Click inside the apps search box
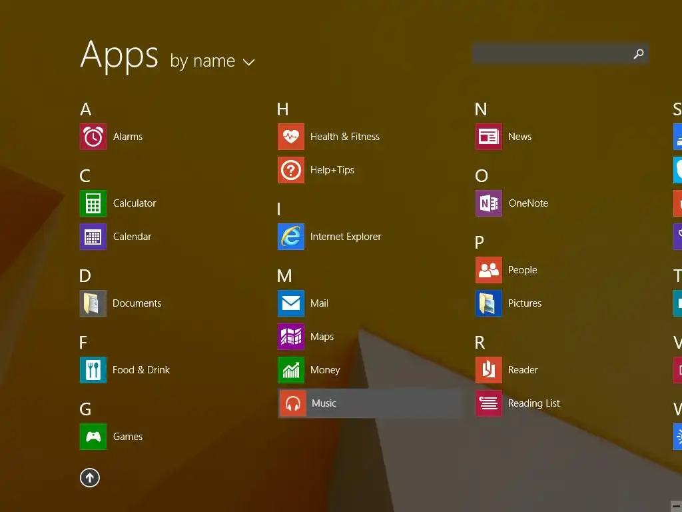The image size is (682, 512). click(561, 53)
